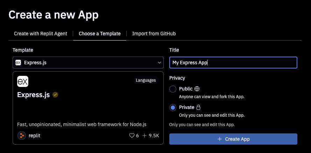Select the Public privacy radio button
This screenshot has width=311, height=153.
pos(173,89)
